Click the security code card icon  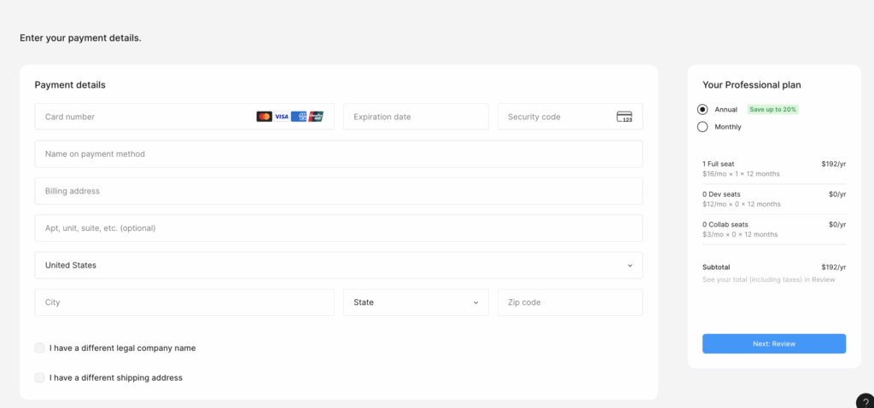(x=624, y=117)
